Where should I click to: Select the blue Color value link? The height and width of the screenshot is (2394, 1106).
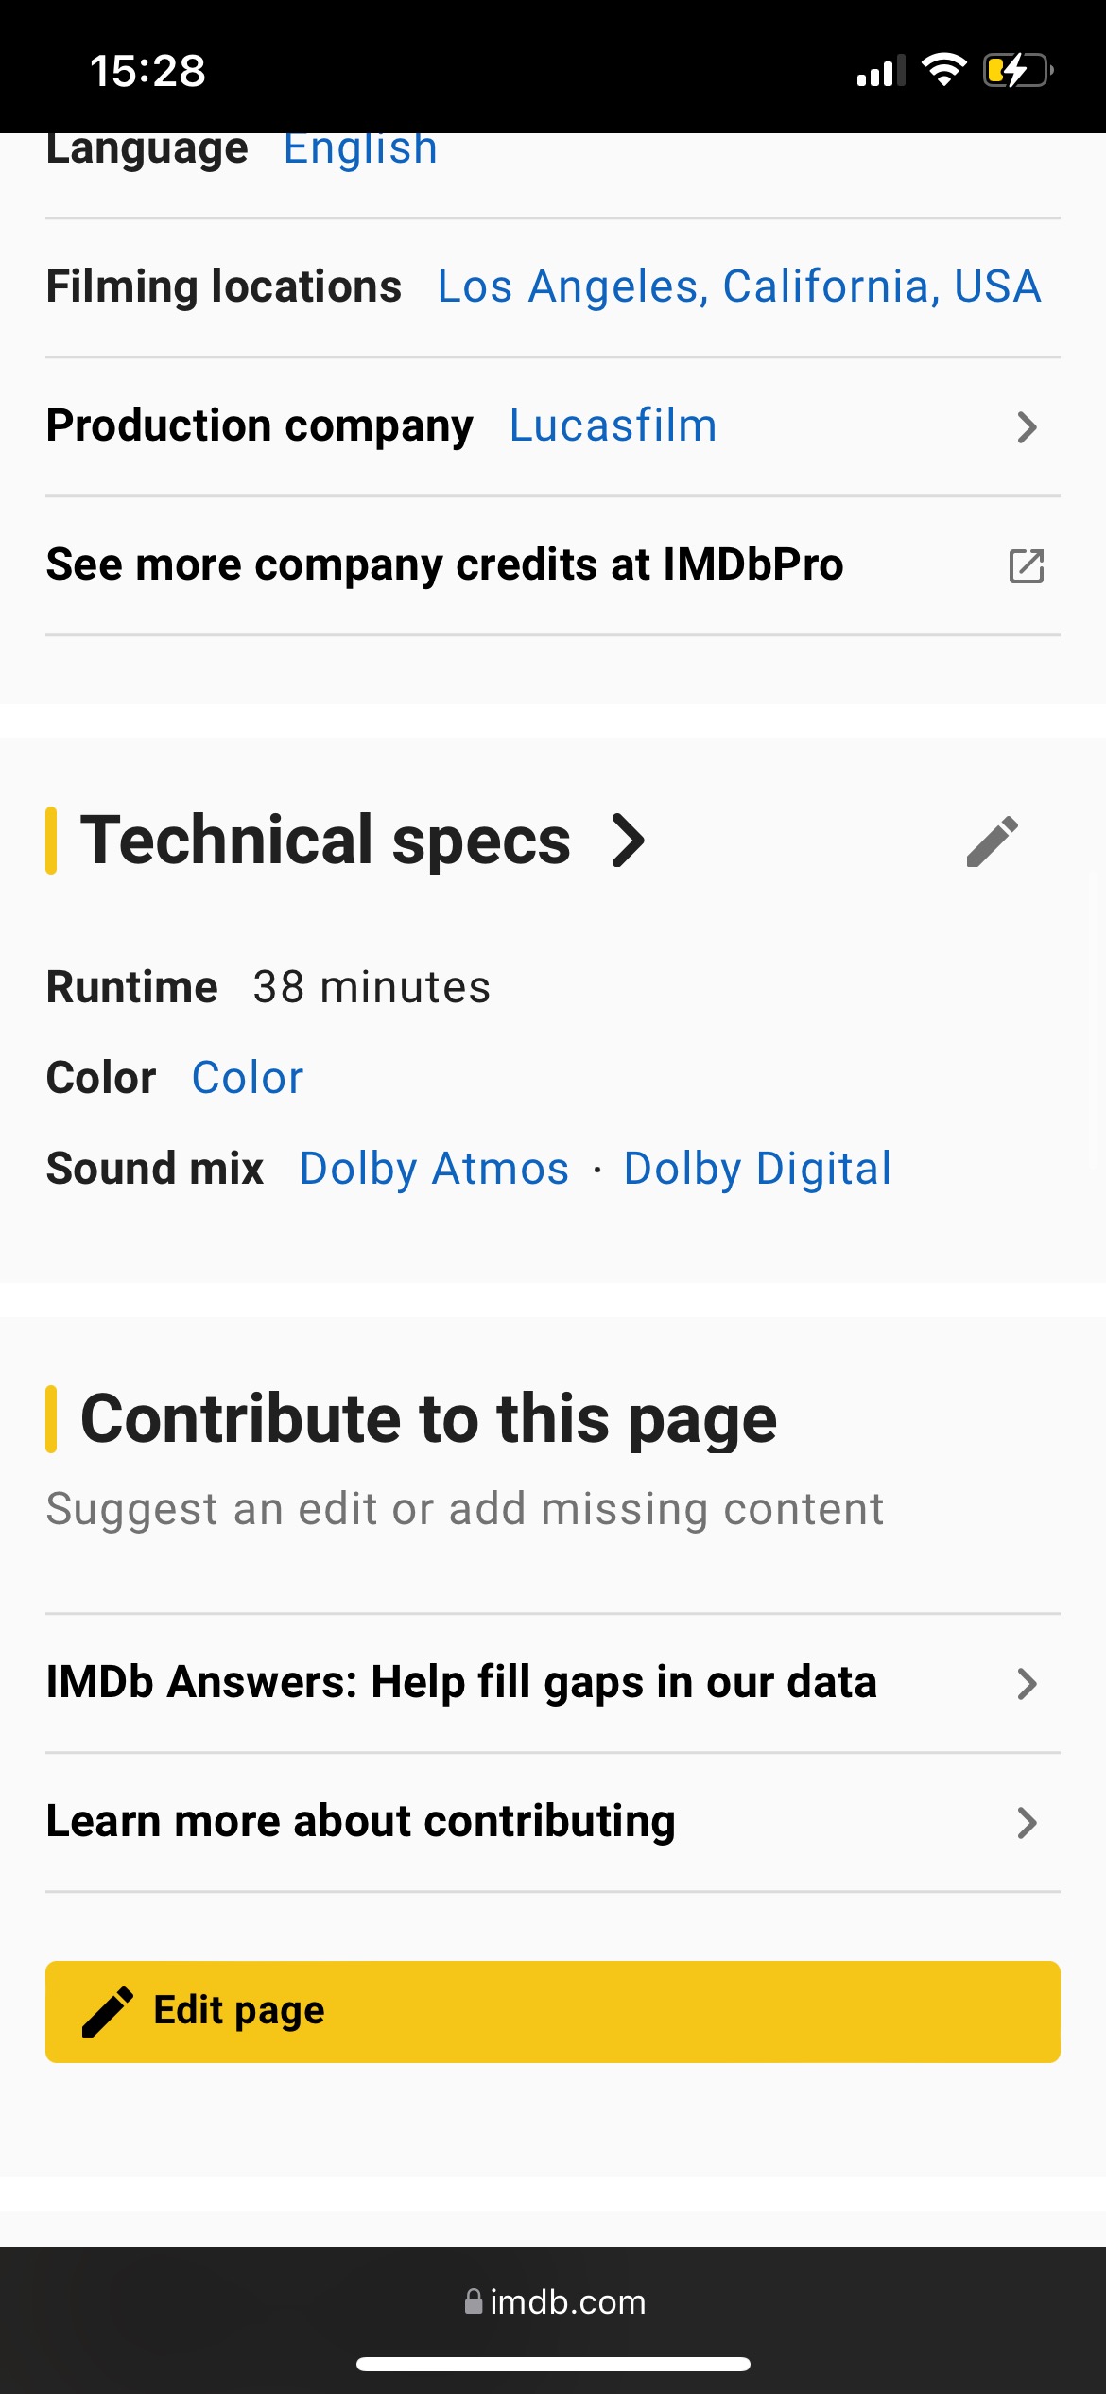[248, 1078]
